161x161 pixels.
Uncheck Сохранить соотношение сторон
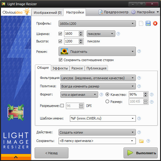[60, 60]
